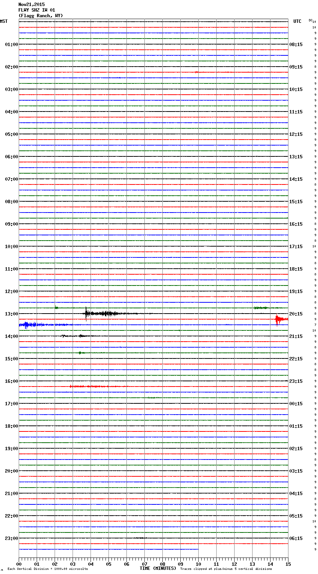The image size is (318, 574).
Task: Select the 02:00 MST time label
Action: click(11, 67)
